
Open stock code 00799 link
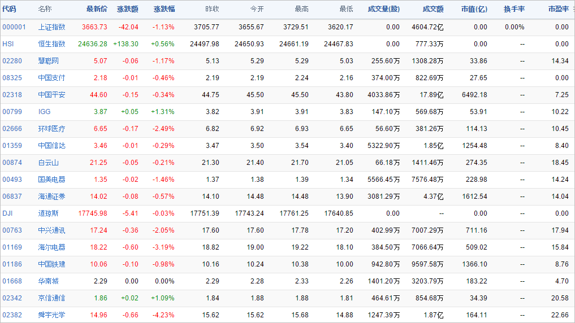[x=12, y=112]
